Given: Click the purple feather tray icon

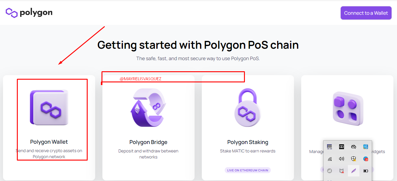Looking at the screenshot, I should [354, 171].
